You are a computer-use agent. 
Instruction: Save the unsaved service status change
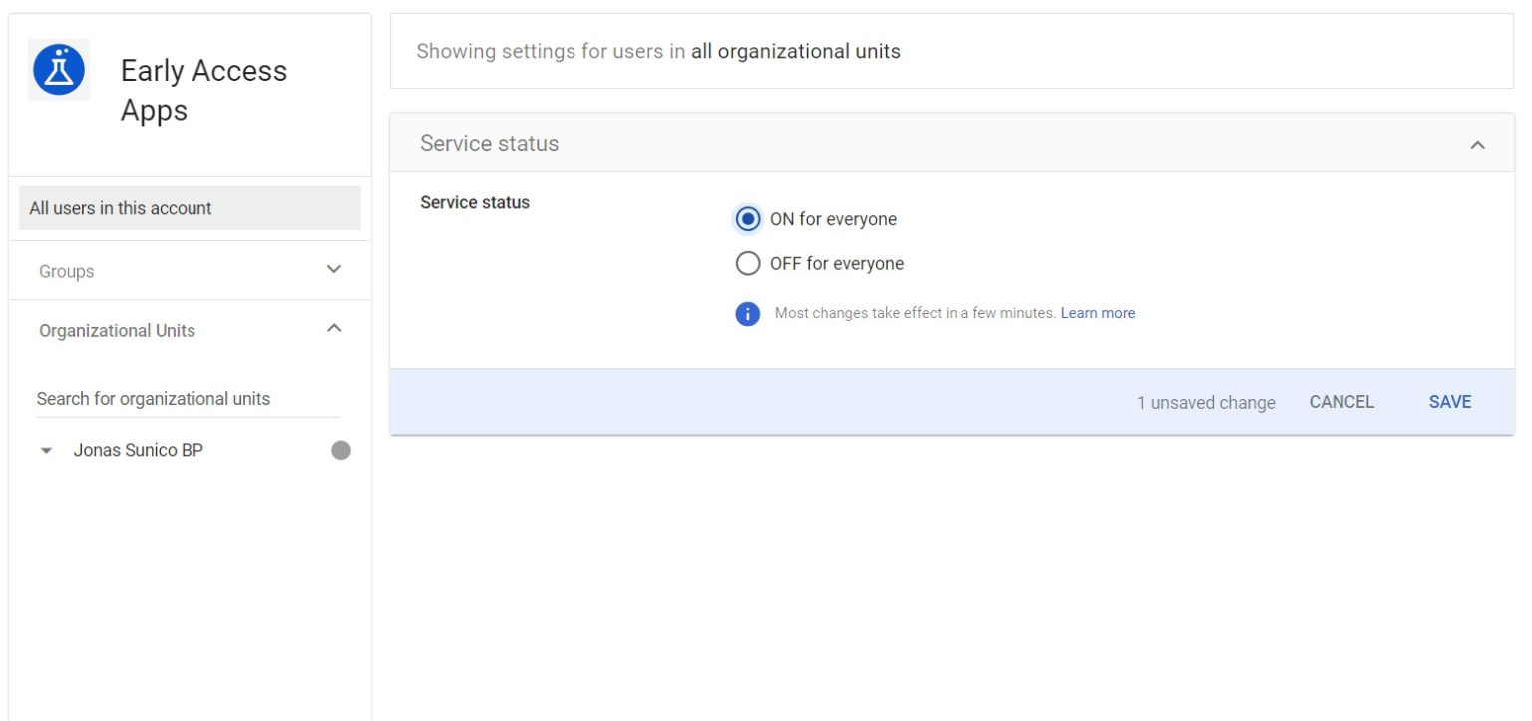click(1449, 401)
